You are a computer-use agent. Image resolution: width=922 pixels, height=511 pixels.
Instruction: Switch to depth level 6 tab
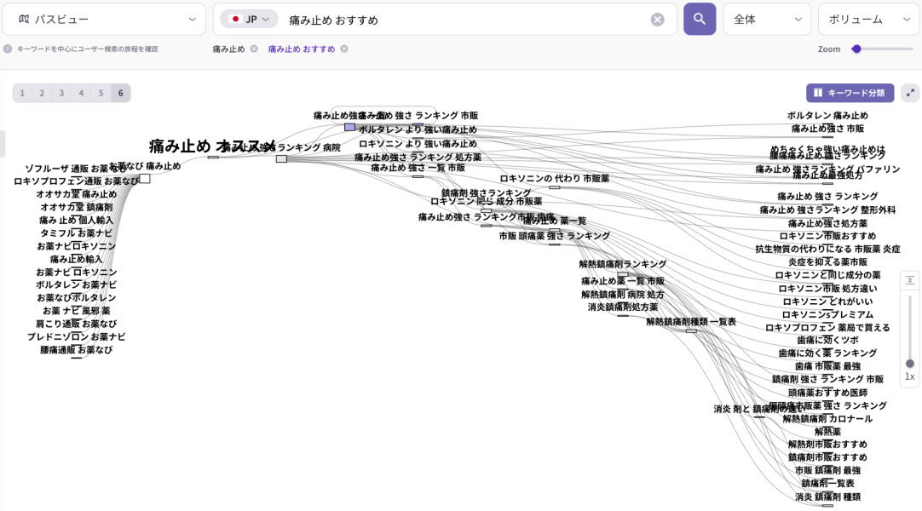point(120,93)
